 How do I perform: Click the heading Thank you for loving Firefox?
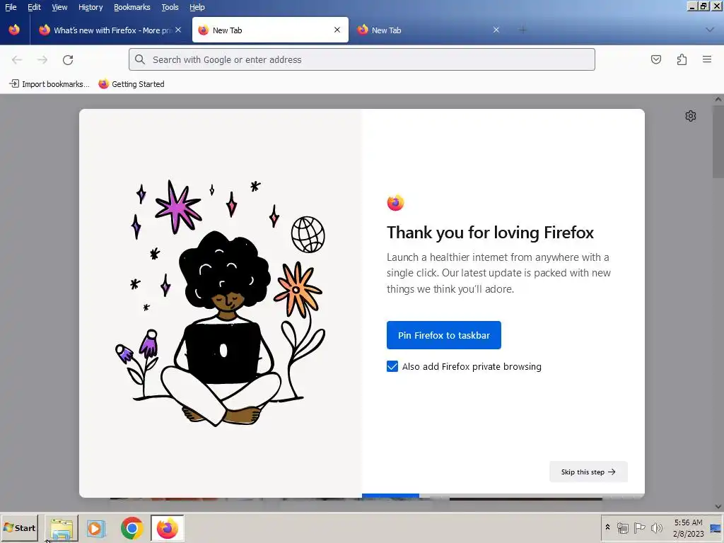(491, 233)
